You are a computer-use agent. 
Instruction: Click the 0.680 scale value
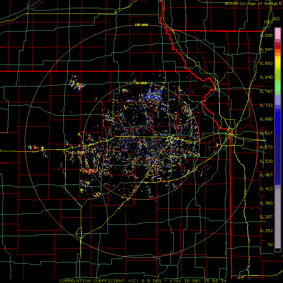click(x=266, y=119)
